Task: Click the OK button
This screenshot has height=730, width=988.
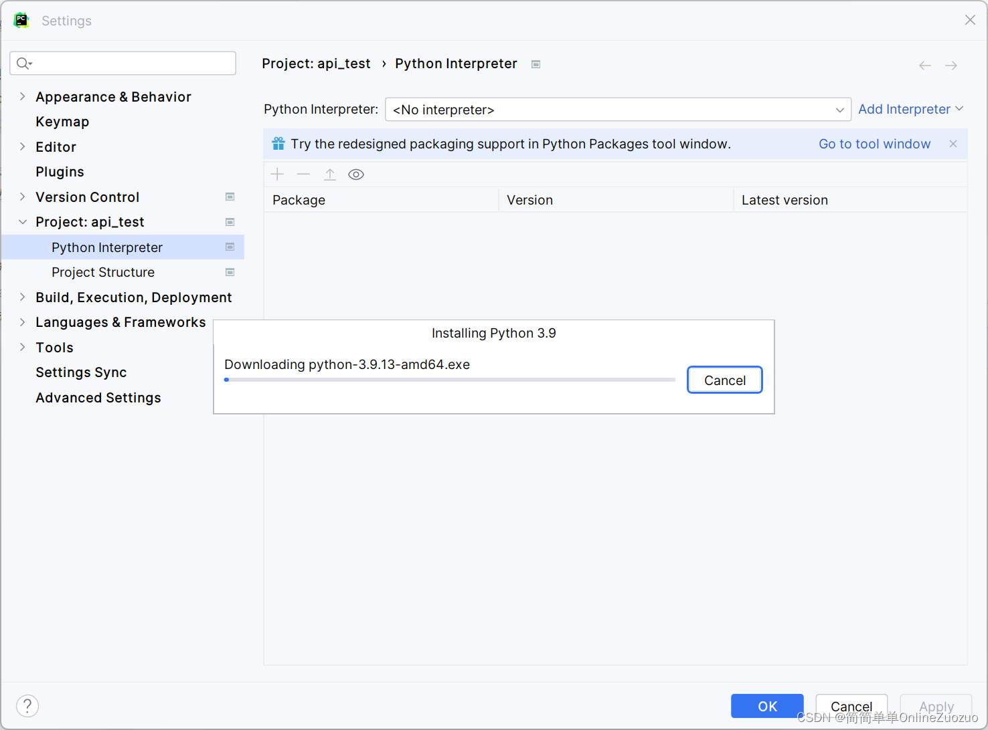Action: [x=767, y=706]
